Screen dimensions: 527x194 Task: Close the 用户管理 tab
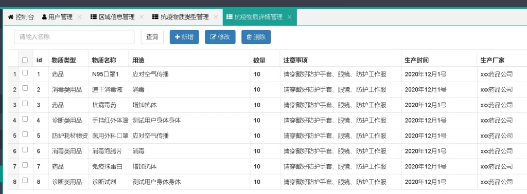[x=79, y=17]
